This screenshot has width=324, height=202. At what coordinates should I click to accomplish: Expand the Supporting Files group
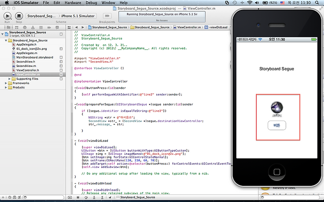point(9,79)
